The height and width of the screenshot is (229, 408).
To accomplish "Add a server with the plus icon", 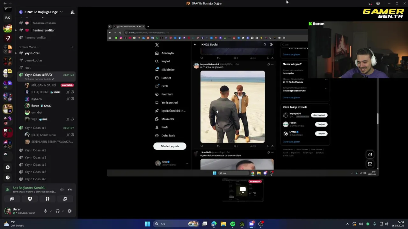I will [x=8, y=167].
